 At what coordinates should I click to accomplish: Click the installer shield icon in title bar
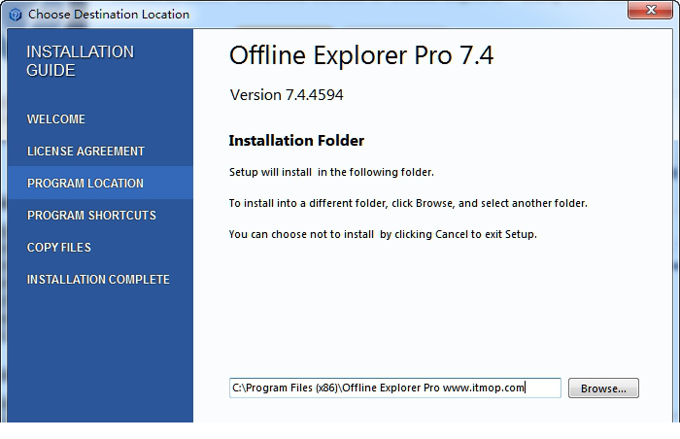coord(16,15)
